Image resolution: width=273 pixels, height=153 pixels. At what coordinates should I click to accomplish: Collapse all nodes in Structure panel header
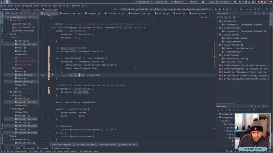pyautogui.click(x=259, y=13)
